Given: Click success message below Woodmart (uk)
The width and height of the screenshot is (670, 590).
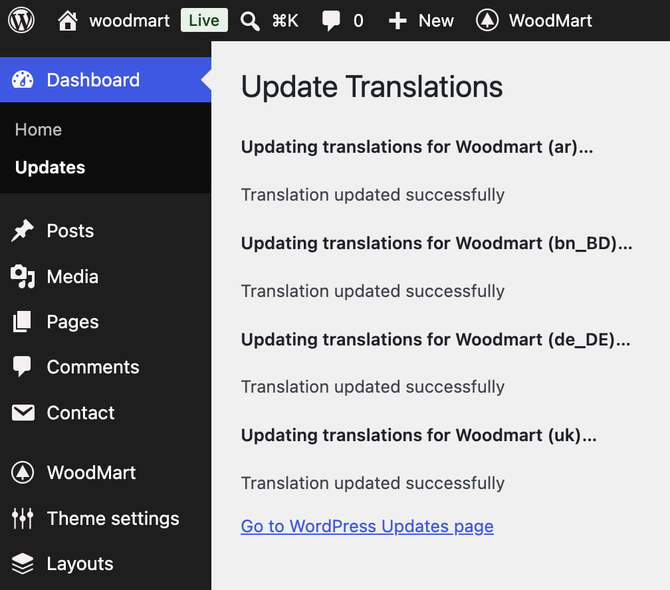Looking at the screenshot, I should [373, 484].
